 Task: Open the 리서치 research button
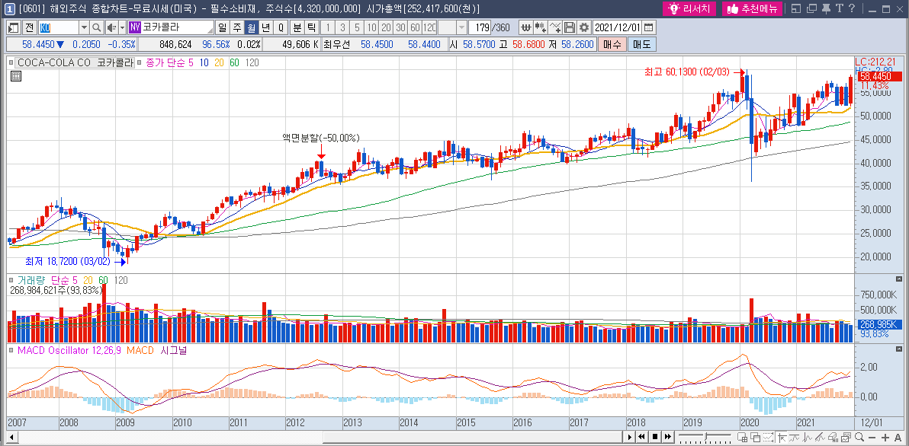pyautogui.click(x=690, y=8)
